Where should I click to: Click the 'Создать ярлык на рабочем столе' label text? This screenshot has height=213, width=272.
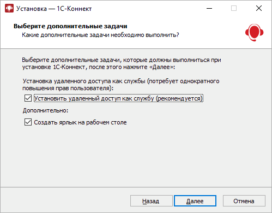click(x=80, y=122)
